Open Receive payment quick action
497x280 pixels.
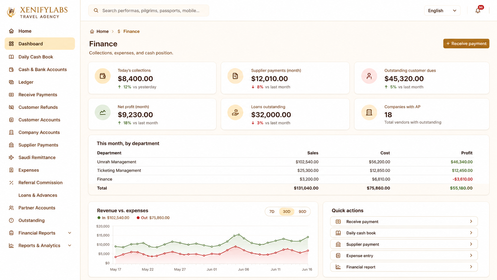point(404,221)
